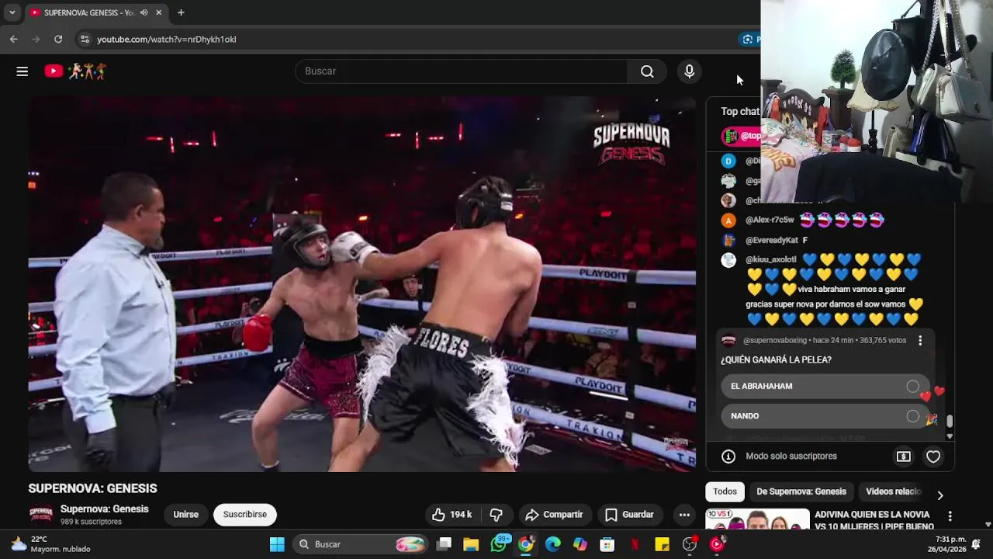Screen dimensions: 993x559
Task: Select the Todos filter chip
Action: [x=725, y=491]
